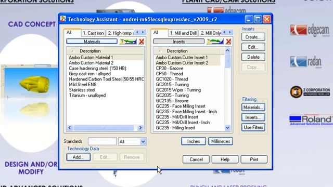Select the All tab in inserts panel
Screen dimensions: 333x187
tap(159, 32)
